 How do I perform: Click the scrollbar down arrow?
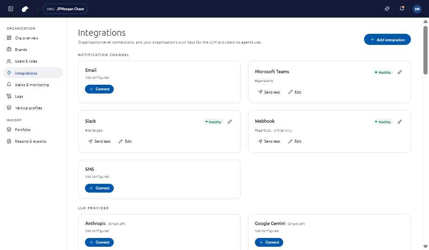click(425, 246)
